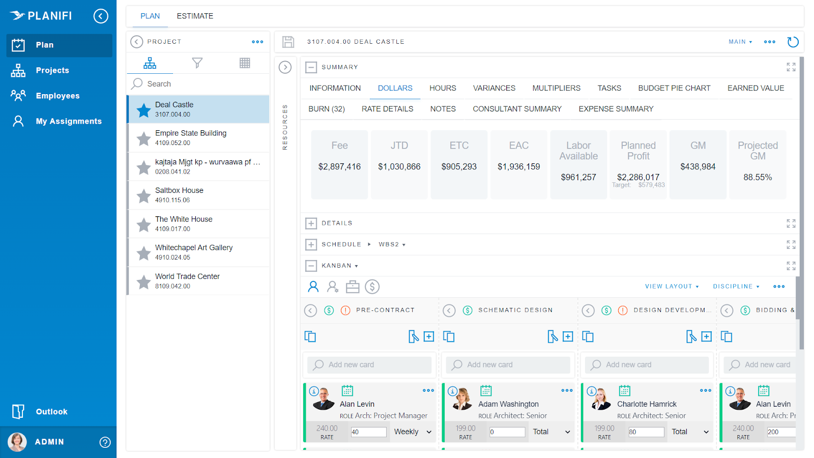Click the refresh icon at top right
The width and height of the screenshot is (814, 458).
coord(793,42)
